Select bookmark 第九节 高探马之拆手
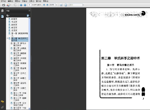 tap(20, 84)
